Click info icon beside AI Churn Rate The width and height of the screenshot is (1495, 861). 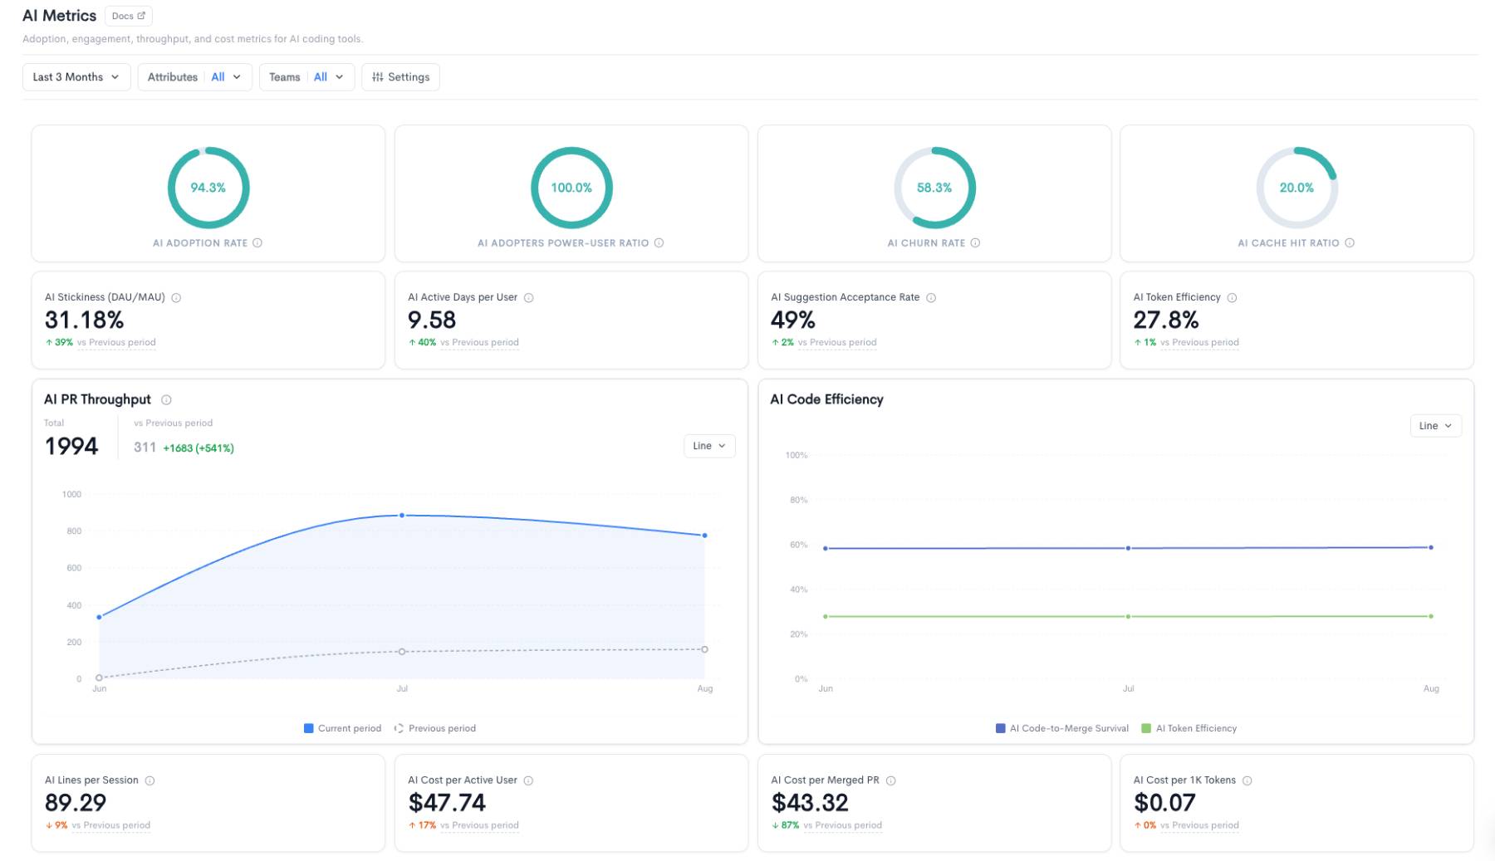pos(975,243)
